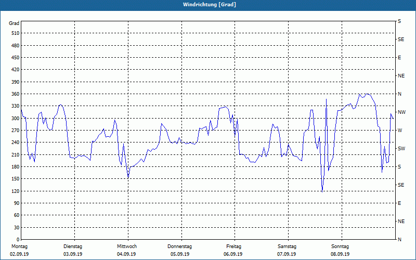
Task: Click the 'Montag' day label
Action: click(x=19, y=246)
